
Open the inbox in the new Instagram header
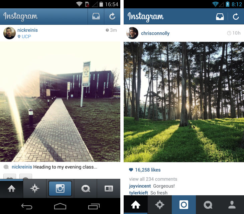click(x=220, y=16)
